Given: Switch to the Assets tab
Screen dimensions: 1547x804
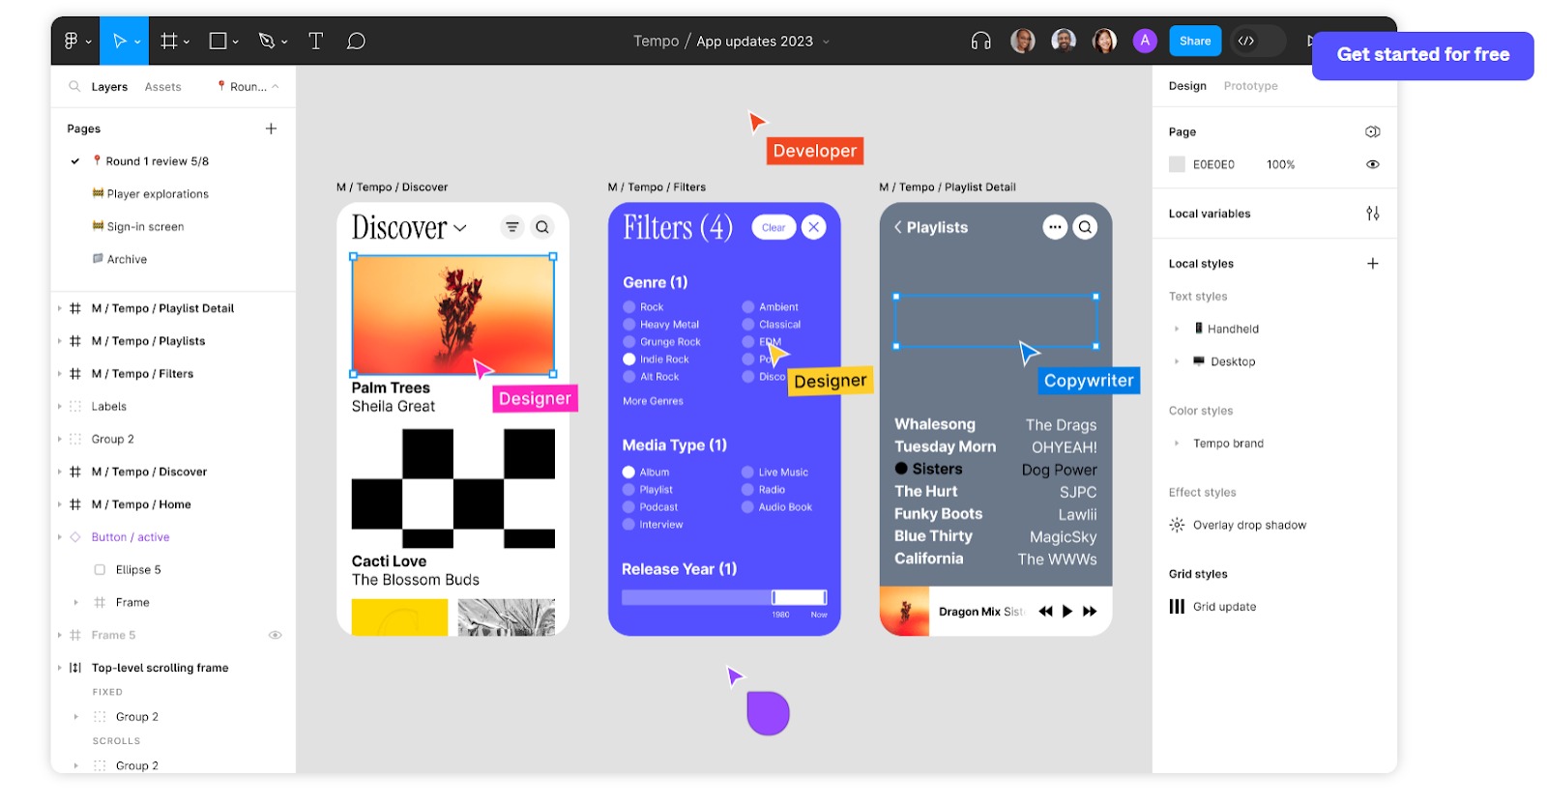Looking at the screenshot, I should click(162, 87).
